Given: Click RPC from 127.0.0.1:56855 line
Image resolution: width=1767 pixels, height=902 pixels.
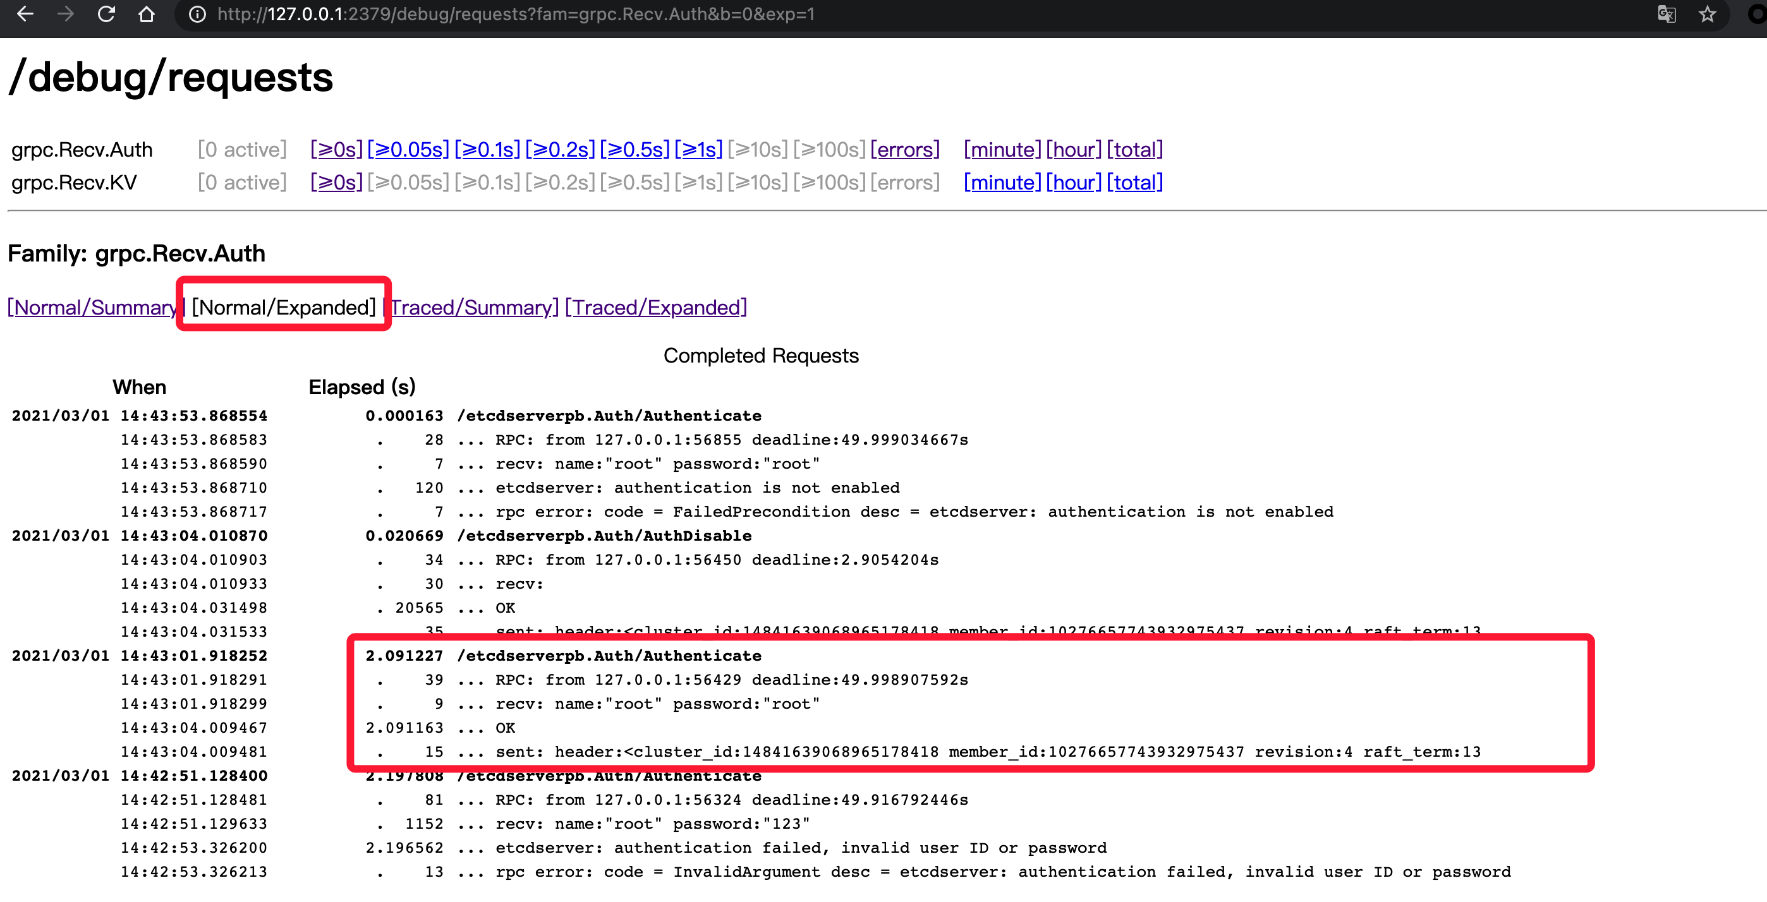Looking at the screenshot, I should 732,440.
